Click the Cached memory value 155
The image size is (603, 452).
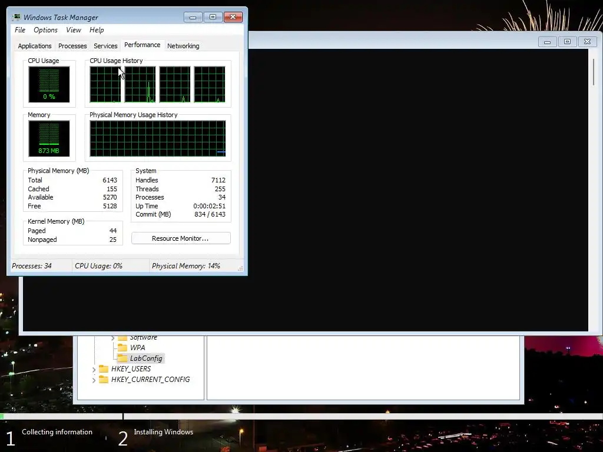pyautogui.click(x=112, y=189)
